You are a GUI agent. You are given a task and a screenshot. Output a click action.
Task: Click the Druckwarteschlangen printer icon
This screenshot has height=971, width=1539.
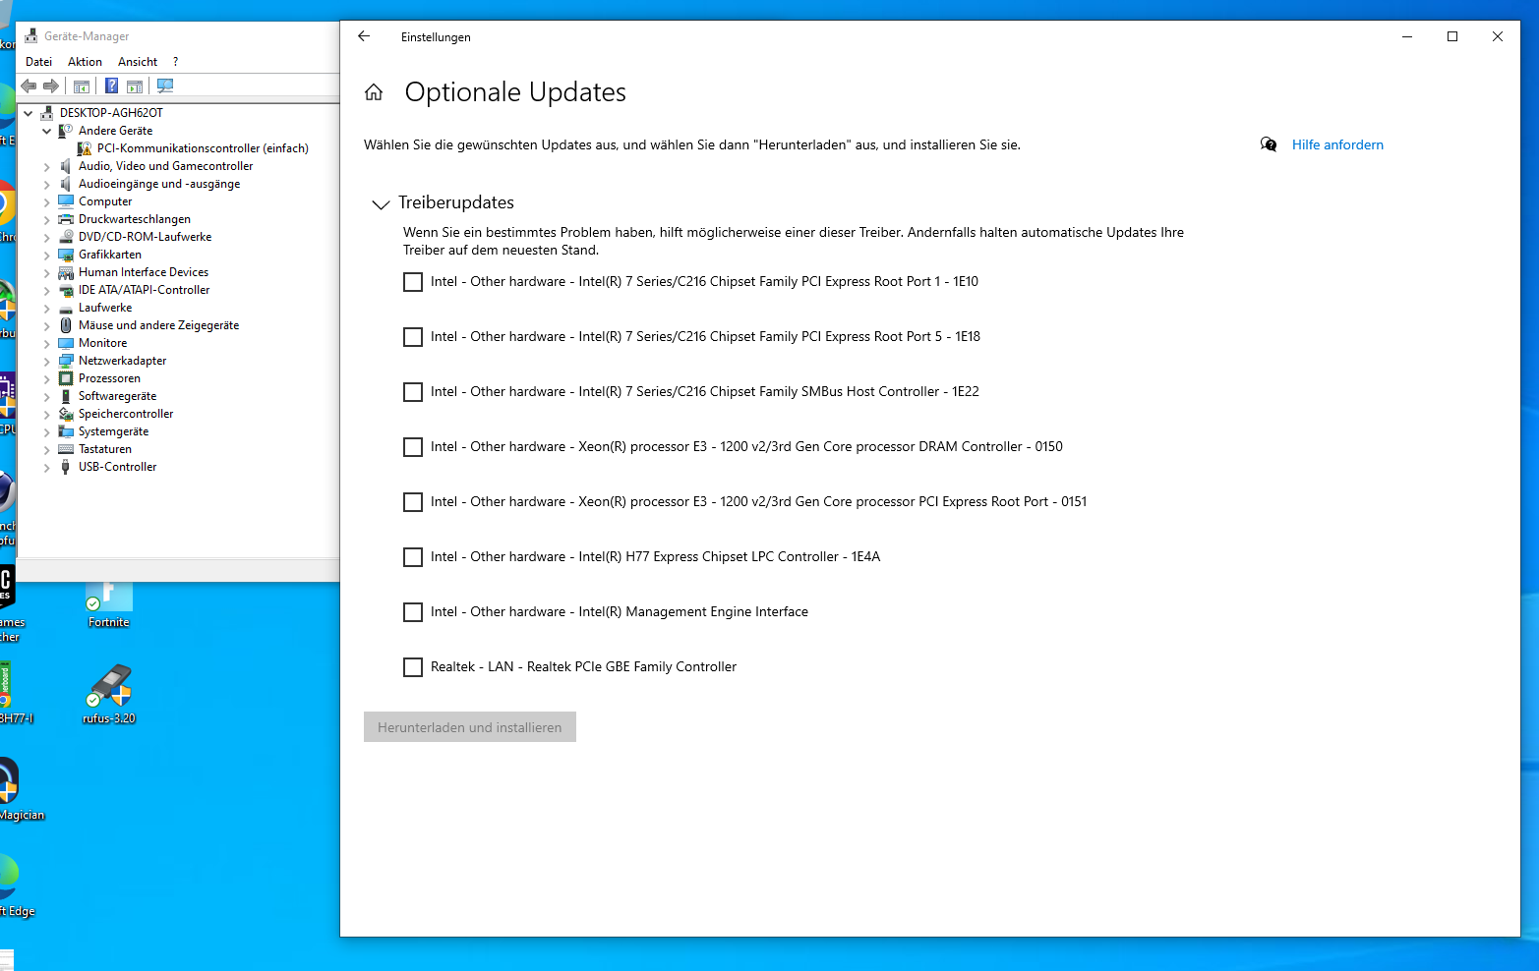point(66,219)
